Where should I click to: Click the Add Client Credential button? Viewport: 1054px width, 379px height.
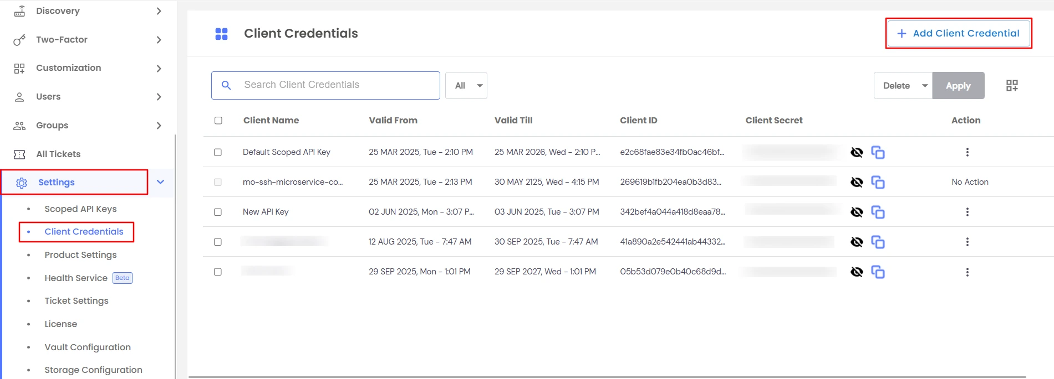pyautogui.click(x=959, y=34)
